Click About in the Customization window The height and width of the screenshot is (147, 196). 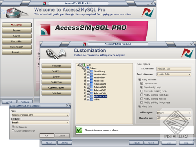click(x=49, y=143)
